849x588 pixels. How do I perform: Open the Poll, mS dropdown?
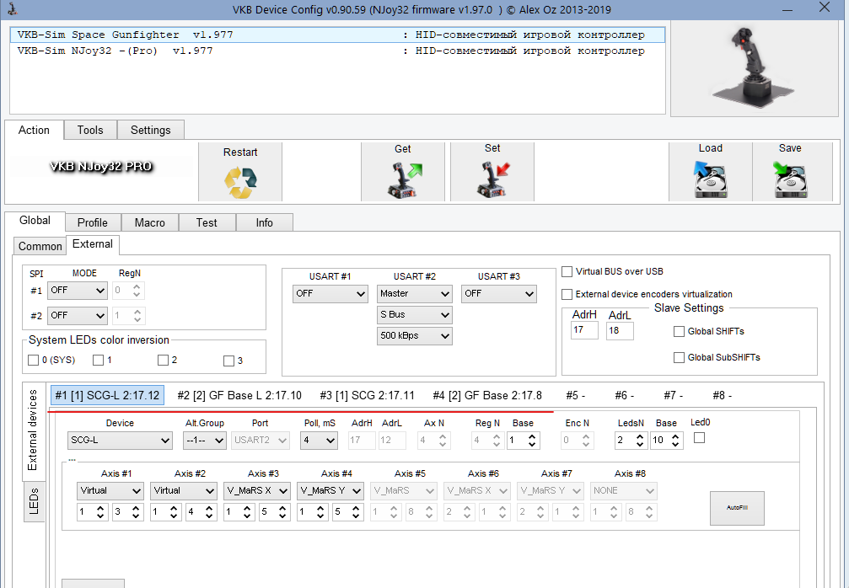[x=319, y=441]
